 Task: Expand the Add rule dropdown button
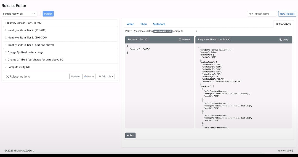click(x=106, y=76)
